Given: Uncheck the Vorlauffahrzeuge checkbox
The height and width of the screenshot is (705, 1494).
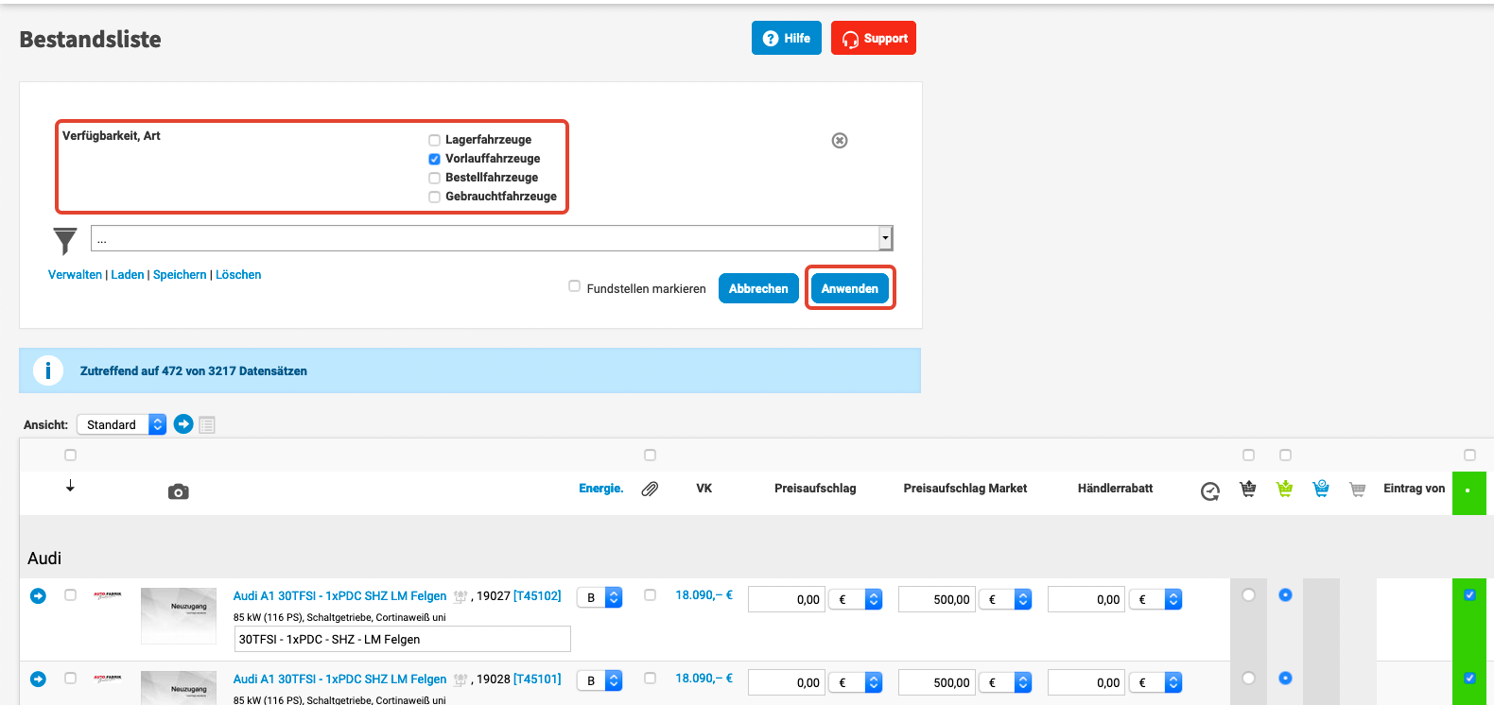Looking at the screenshot, I should [x=435, y=159].
